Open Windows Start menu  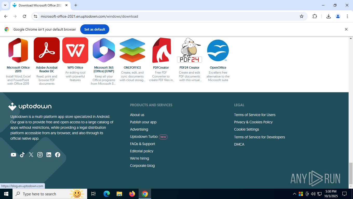(6, 194)
